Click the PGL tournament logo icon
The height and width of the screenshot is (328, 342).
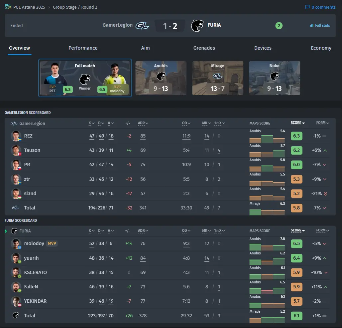tap(8, 7)
